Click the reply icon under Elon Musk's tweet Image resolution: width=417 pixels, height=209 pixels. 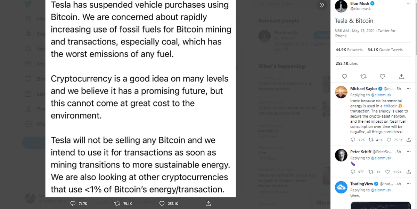[344, 76]
